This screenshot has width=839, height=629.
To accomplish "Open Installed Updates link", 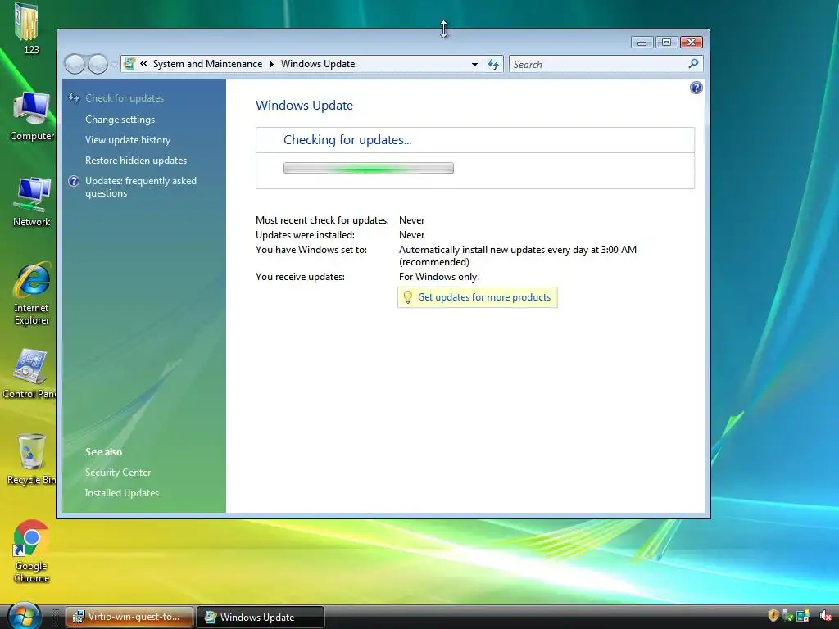I will pos(122,492).
